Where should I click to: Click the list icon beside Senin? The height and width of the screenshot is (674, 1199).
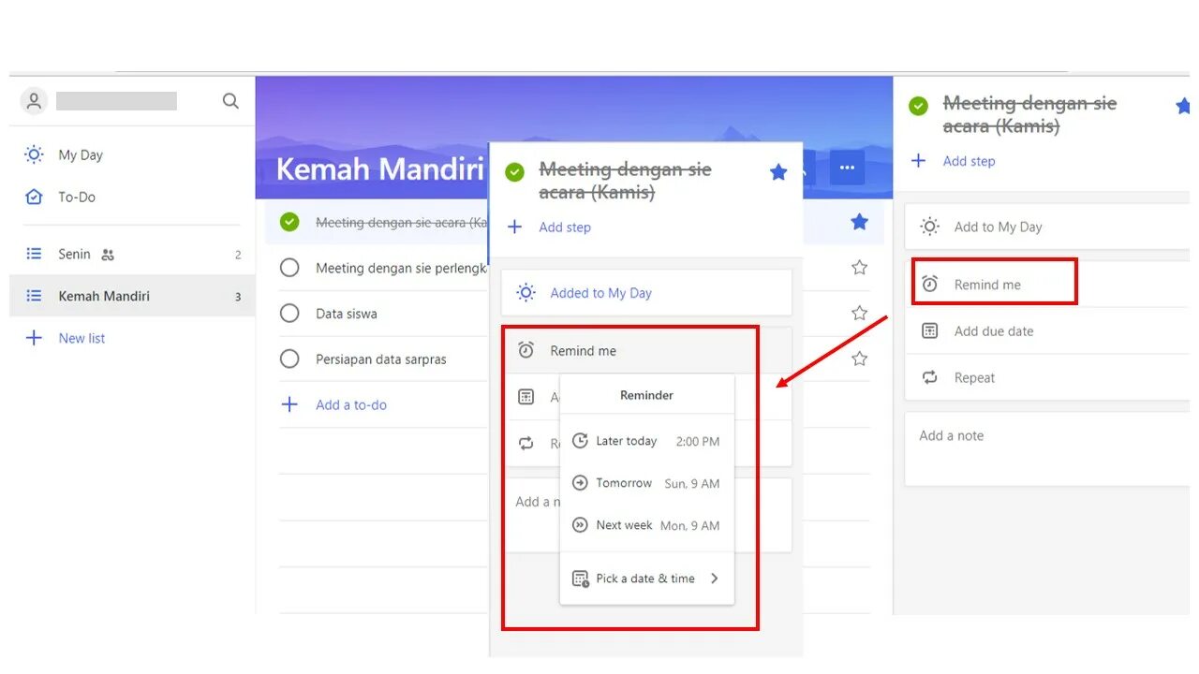click(x=34, y=254)
